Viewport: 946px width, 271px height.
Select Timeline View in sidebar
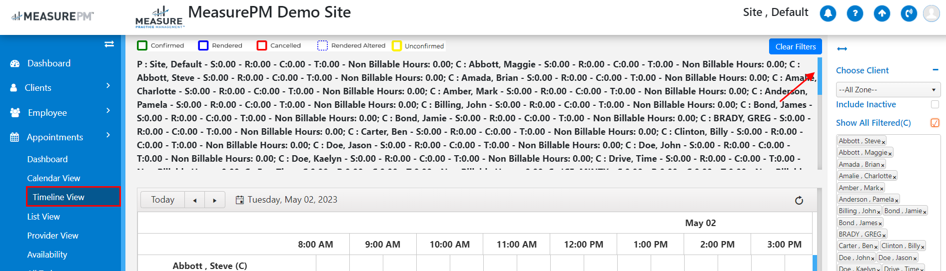click(73, 197)
